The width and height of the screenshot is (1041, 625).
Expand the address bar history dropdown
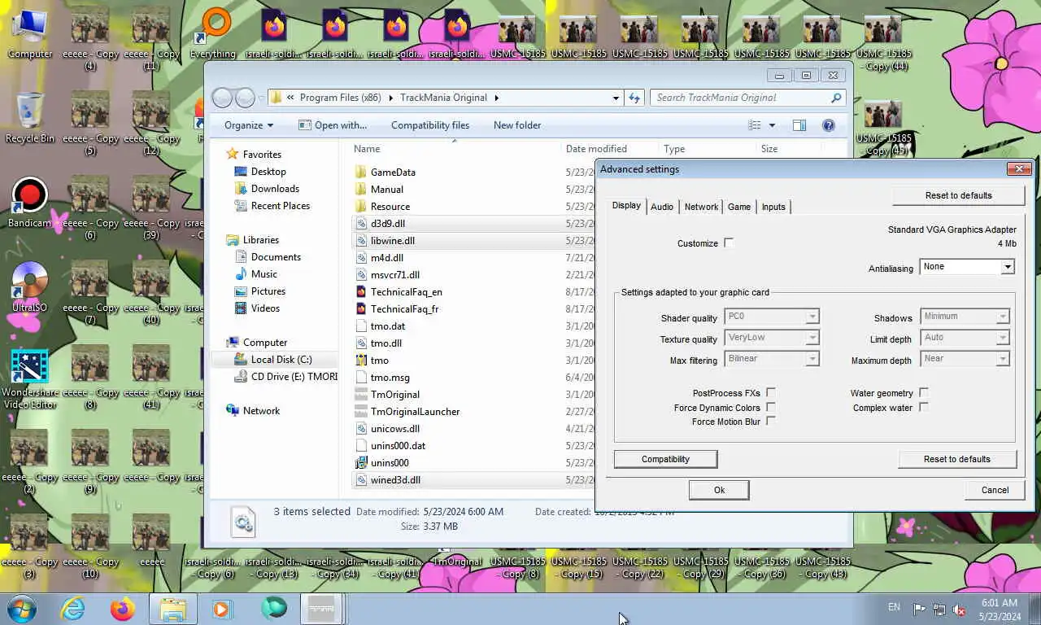click(616, 98)
